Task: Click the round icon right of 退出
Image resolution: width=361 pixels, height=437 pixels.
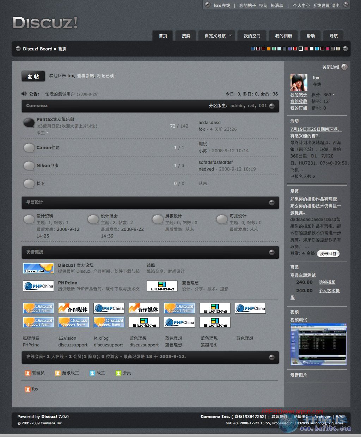Action: 346,5
